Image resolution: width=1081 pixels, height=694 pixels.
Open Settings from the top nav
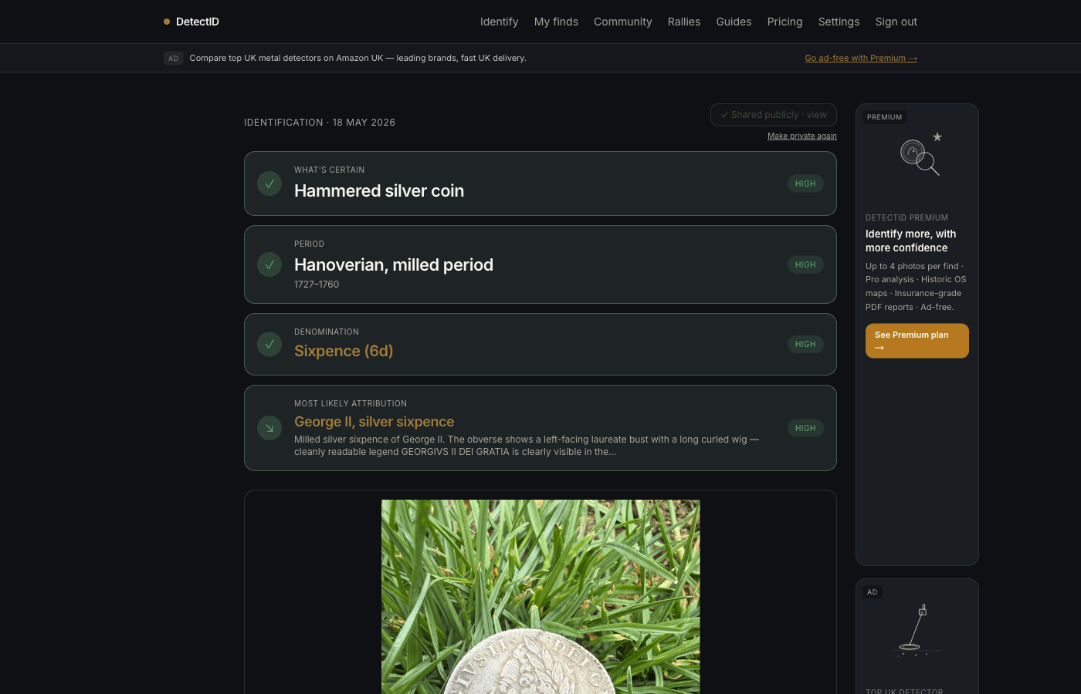point(839,22)
